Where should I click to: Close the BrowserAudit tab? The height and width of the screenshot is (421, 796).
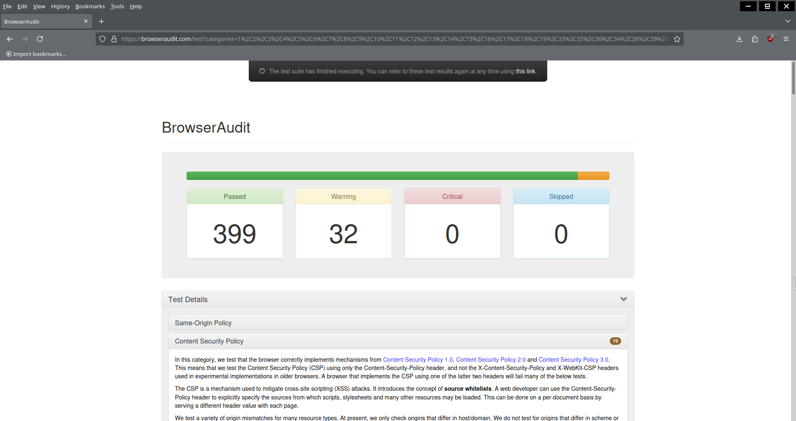(86, 21)
